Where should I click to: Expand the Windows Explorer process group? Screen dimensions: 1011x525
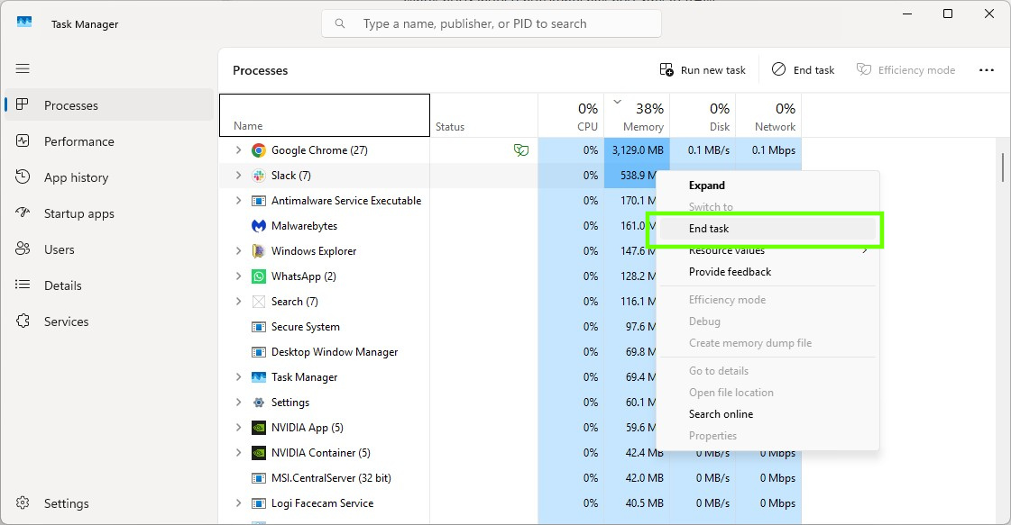238,251
